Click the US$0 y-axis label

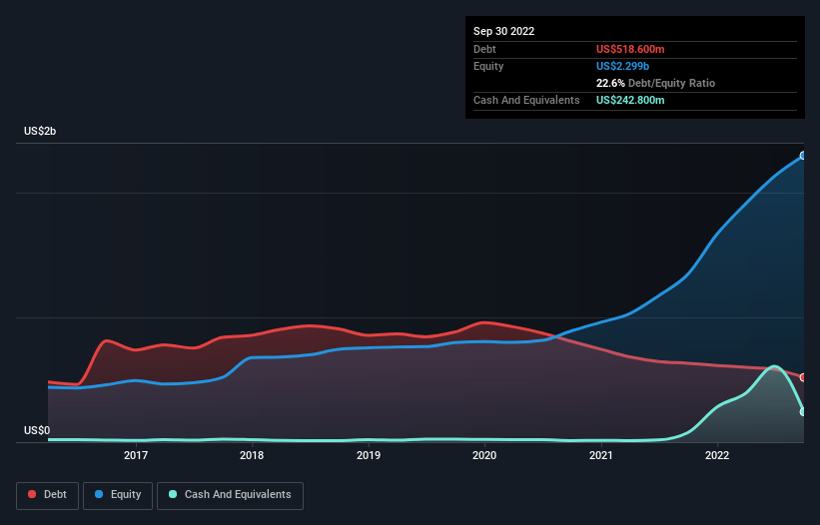pyautogui.click(x=37, y=430)
